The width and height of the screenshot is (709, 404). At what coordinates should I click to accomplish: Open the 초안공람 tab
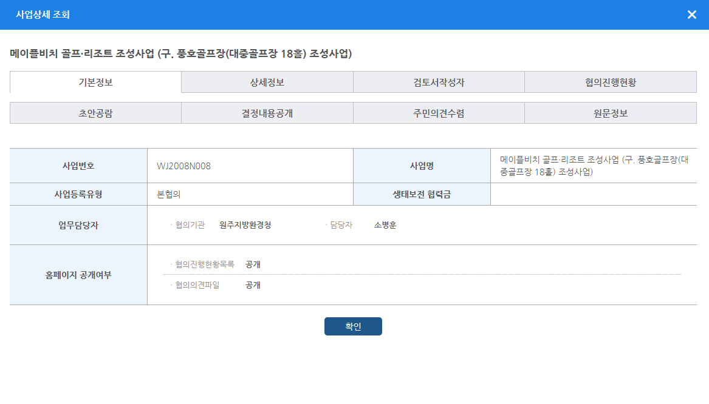[x=95, y=113]
